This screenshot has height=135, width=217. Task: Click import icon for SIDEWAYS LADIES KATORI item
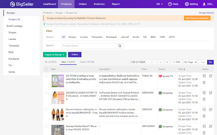click(204, 93)
